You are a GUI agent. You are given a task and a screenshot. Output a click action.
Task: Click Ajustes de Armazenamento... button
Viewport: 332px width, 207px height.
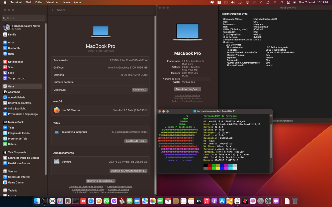click(x=128, y=171)
